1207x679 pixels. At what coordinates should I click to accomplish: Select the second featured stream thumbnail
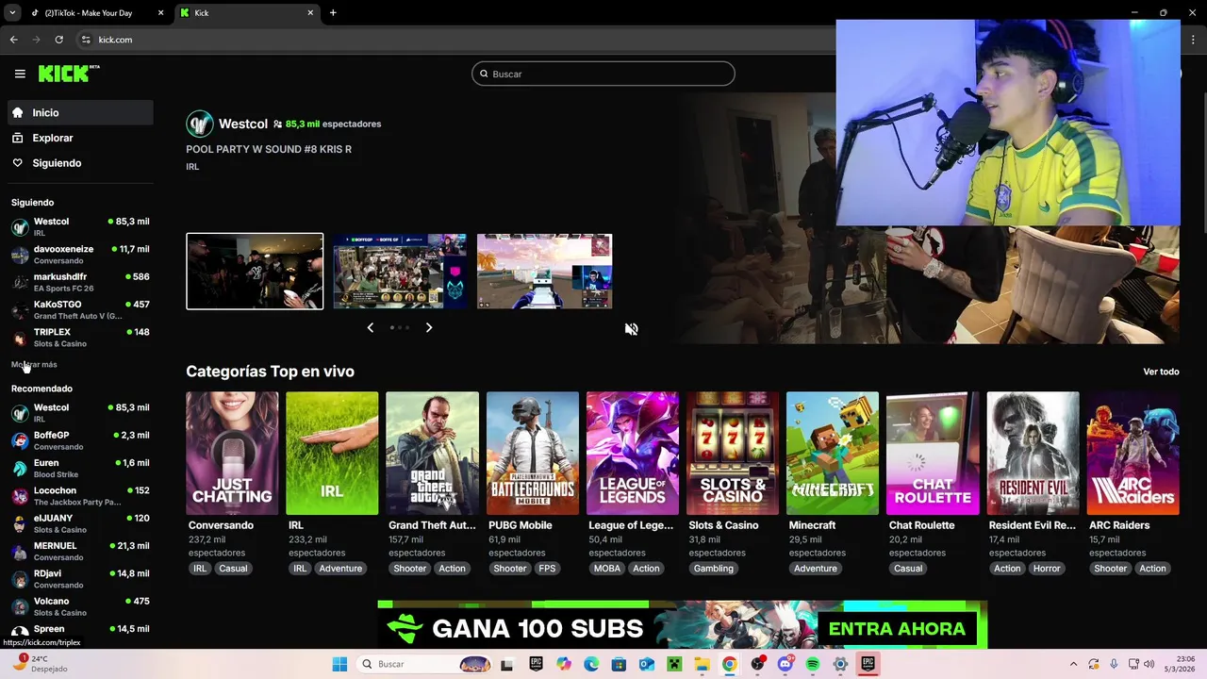click(x=400, y=271)
